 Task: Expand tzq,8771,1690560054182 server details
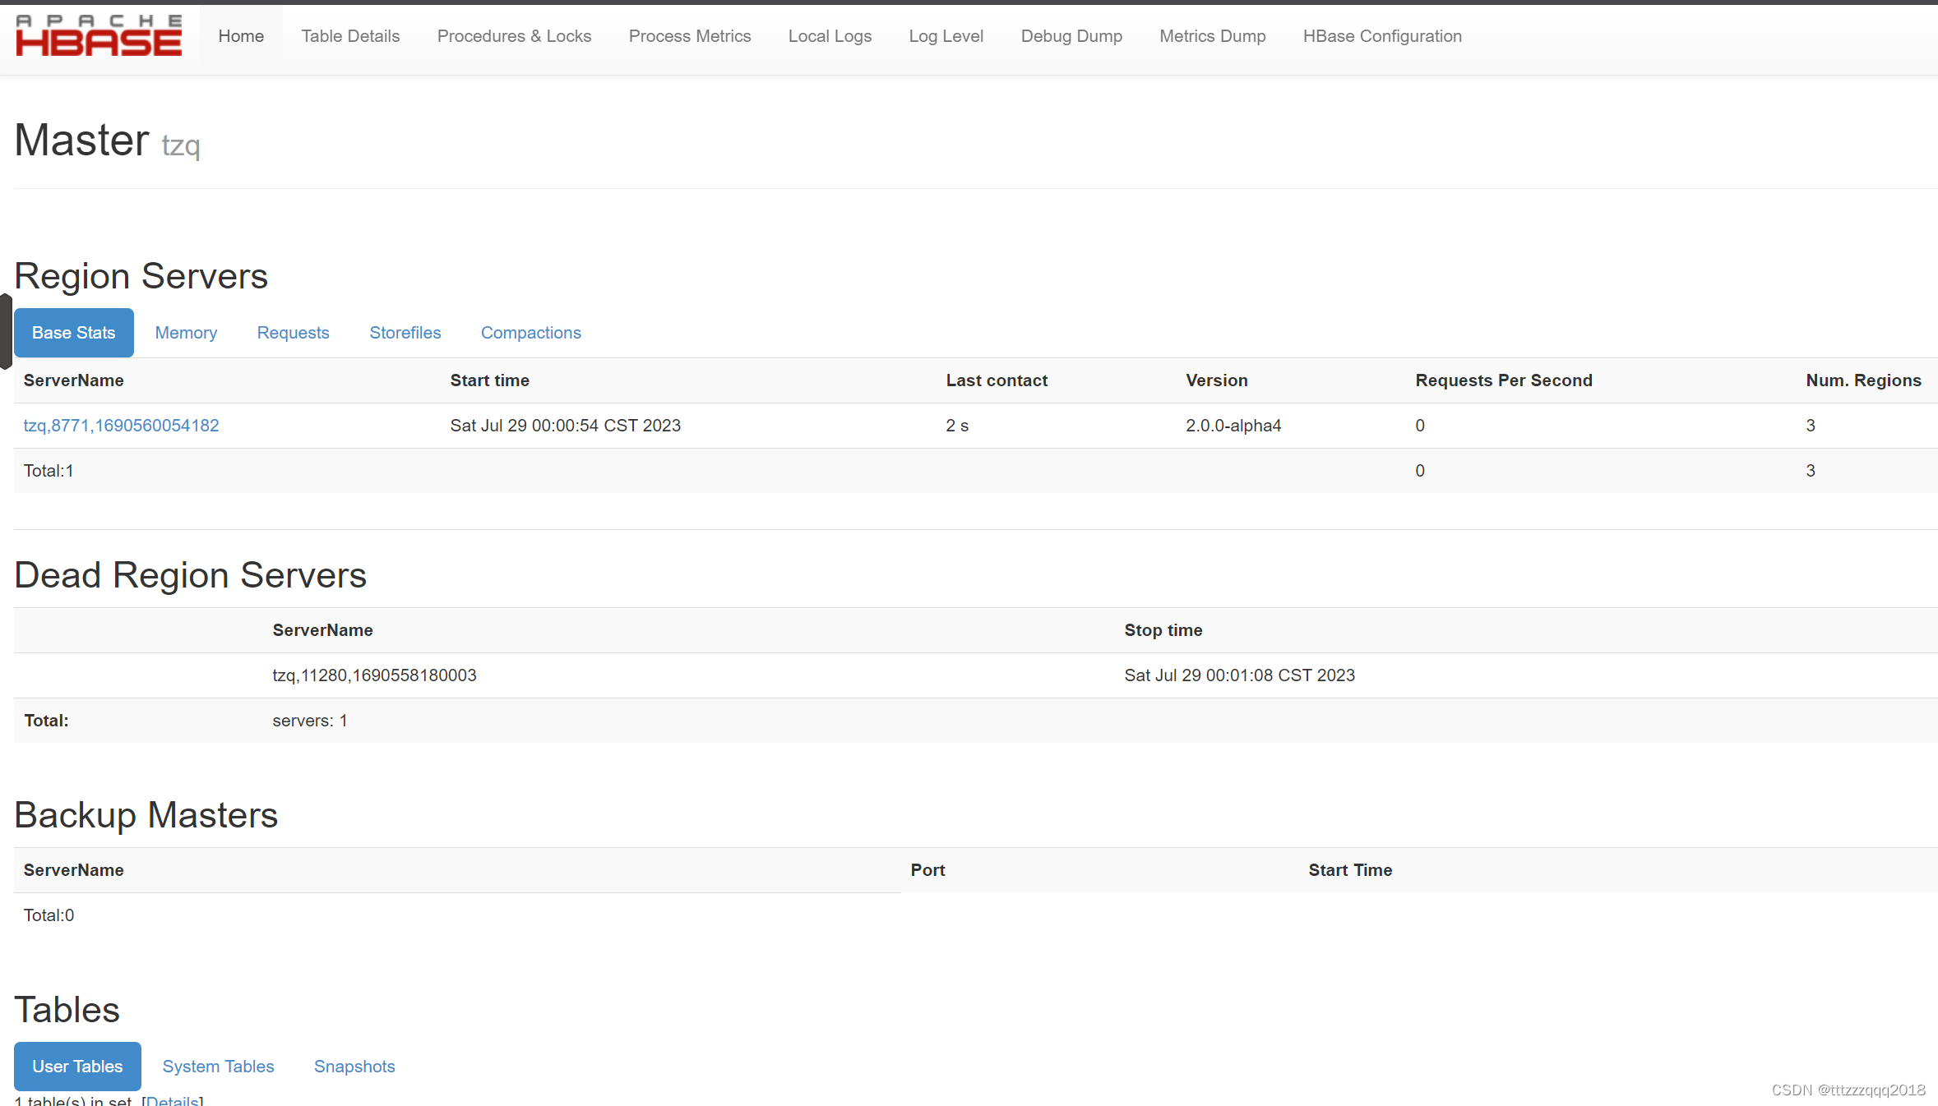point(120,425)
